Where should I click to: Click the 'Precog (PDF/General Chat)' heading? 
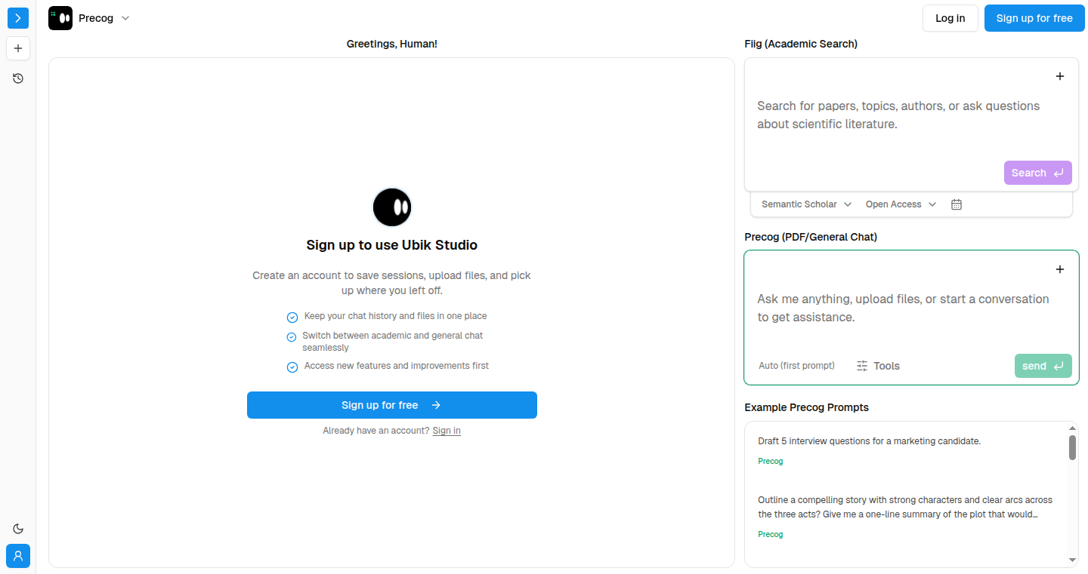click(x=811, y=237)
